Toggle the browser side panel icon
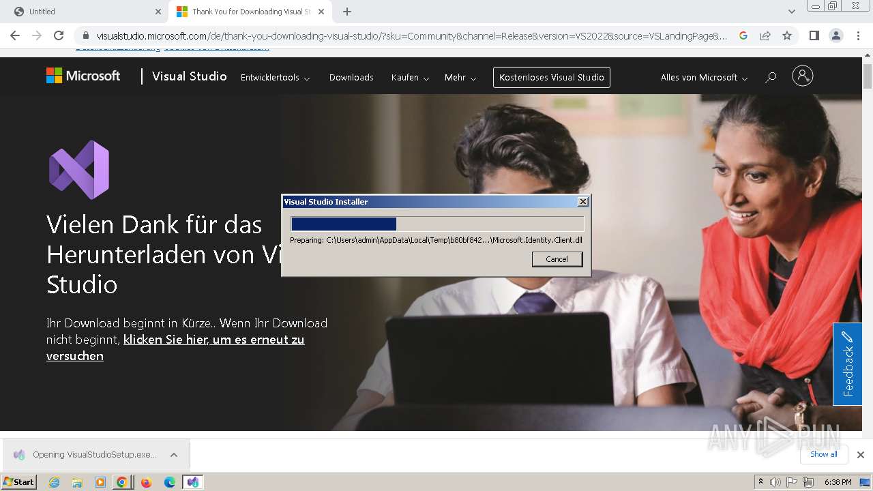Screen dimensions: 873x491 coord(814,35)
